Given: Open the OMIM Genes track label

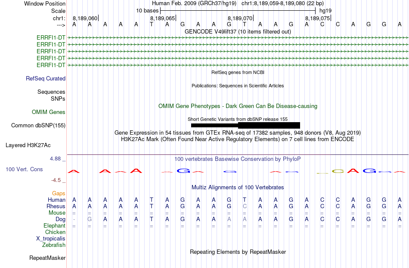Looking at the screenshot, I should tap(49, 112).
